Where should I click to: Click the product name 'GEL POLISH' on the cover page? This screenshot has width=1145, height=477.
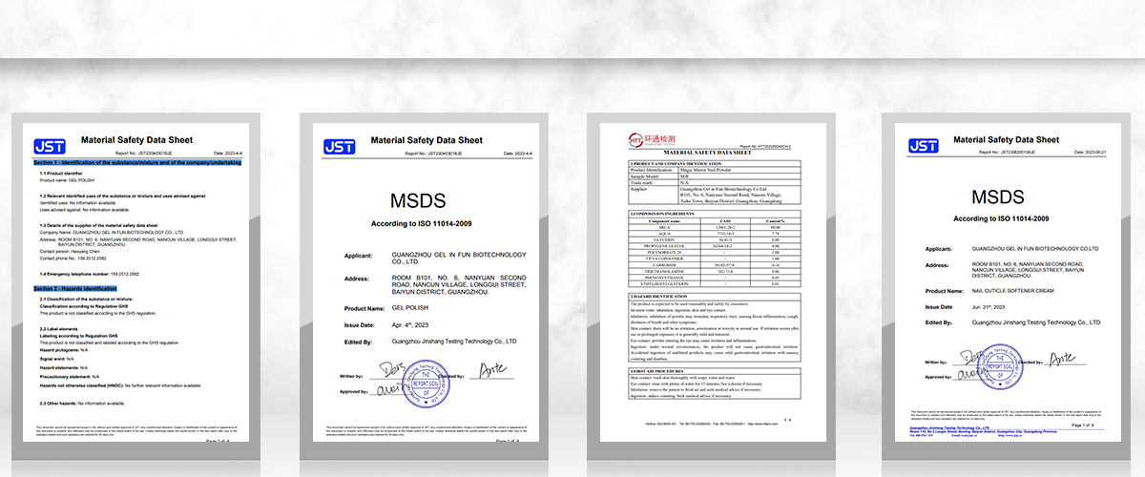[411, 309]
